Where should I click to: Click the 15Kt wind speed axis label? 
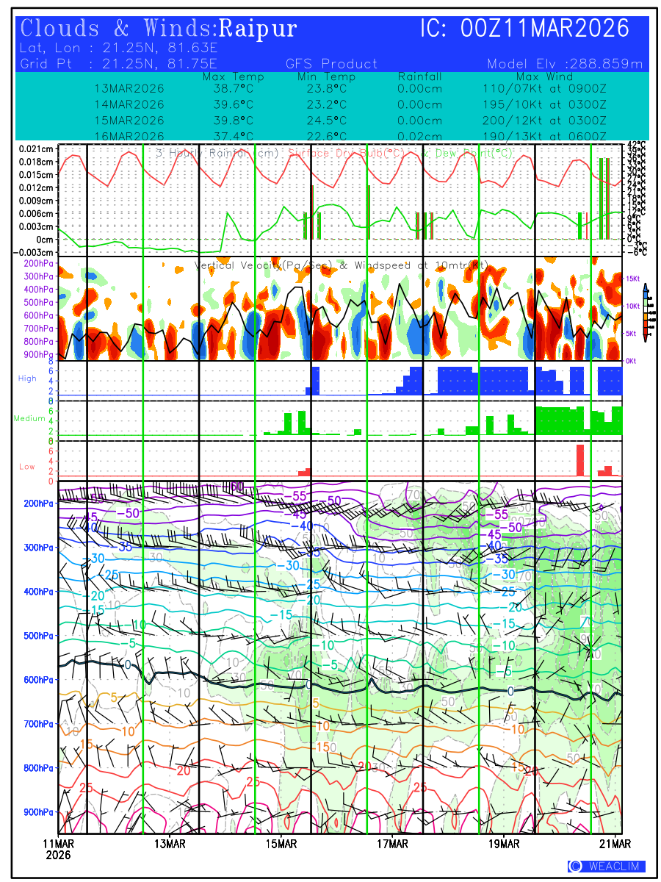634,279
